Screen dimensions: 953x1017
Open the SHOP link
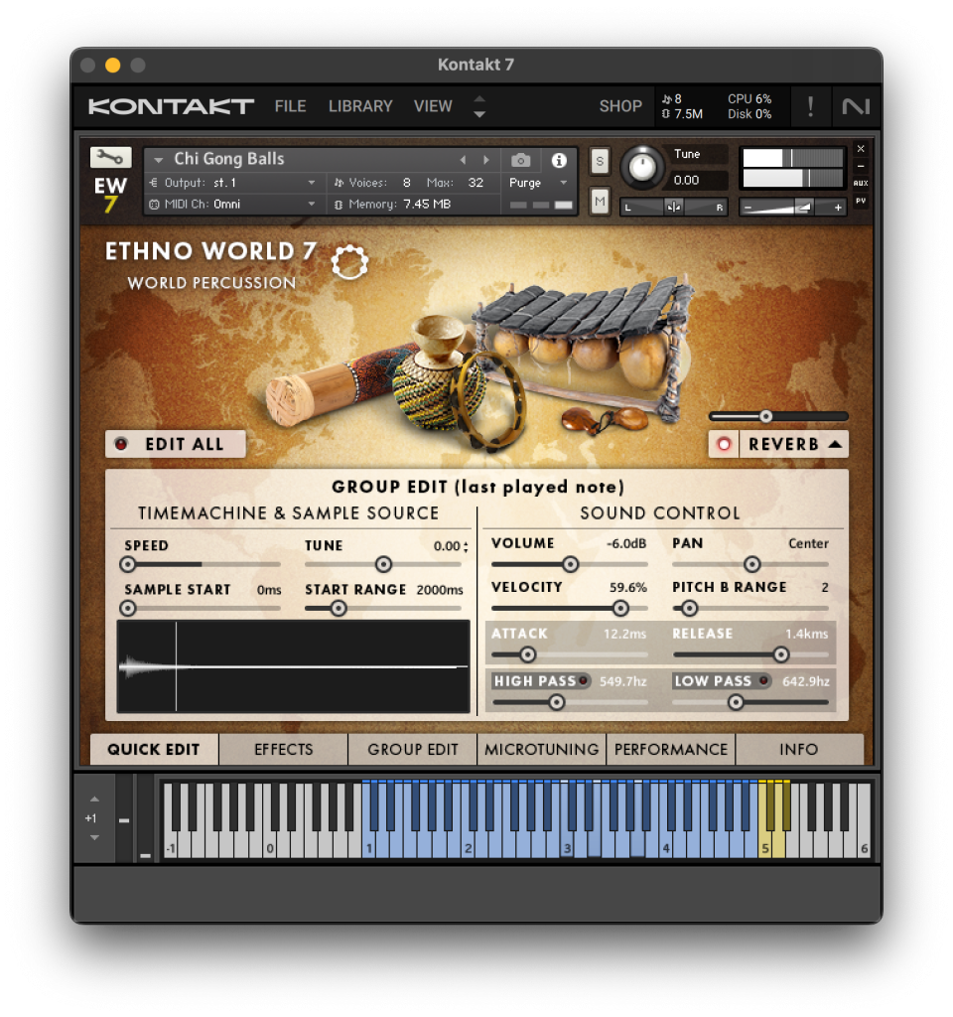[620, 106]
